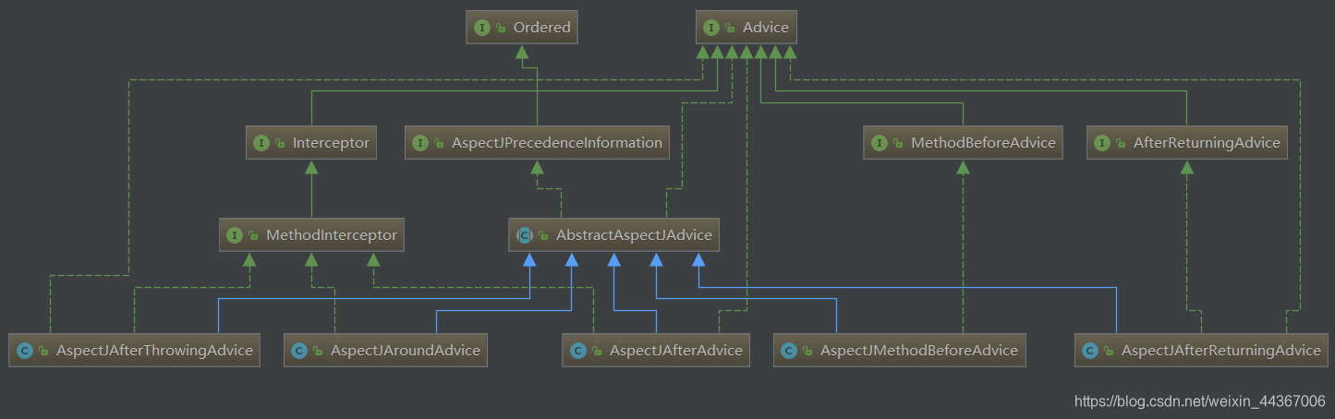1335x419 pixels.
Task: Select the Advice interface node
Action: (746, 28)
